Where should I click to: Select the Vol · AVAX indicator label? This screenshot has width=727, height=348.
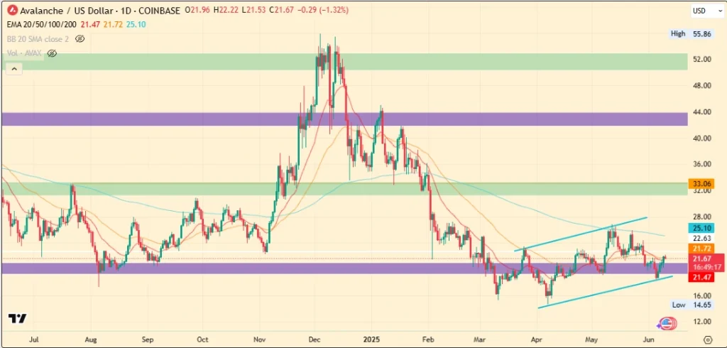click(x=25, y=53)
